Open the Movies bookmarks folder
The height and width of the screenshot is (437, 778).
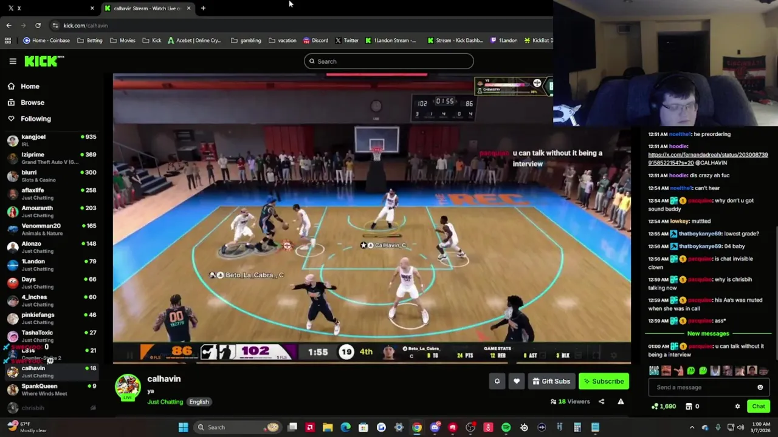point(123,41)
